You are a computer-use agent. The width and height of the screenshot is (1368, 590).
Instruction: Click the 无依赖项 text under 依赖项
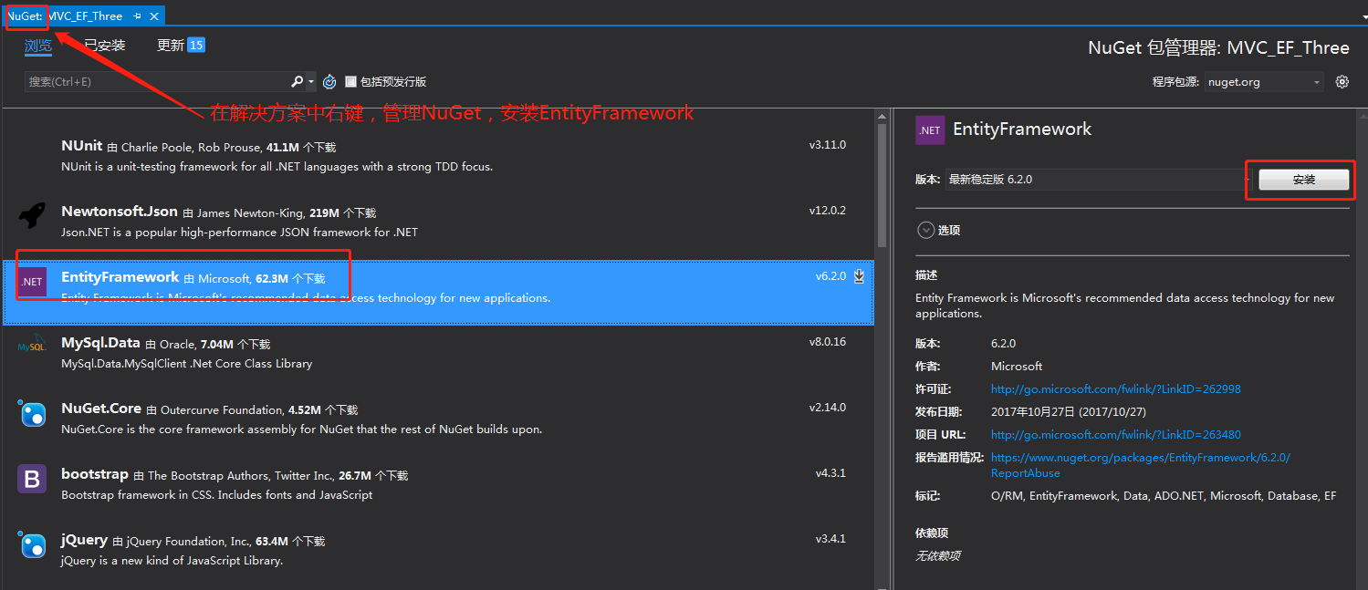pyautogui.click(x=937, y=556)
